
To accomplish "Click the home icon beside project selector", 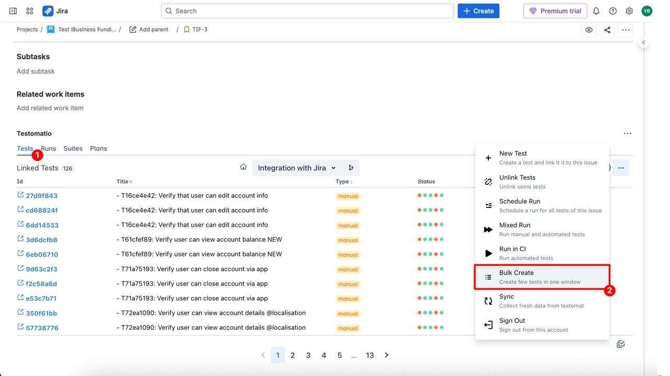I will coord(243,167).
